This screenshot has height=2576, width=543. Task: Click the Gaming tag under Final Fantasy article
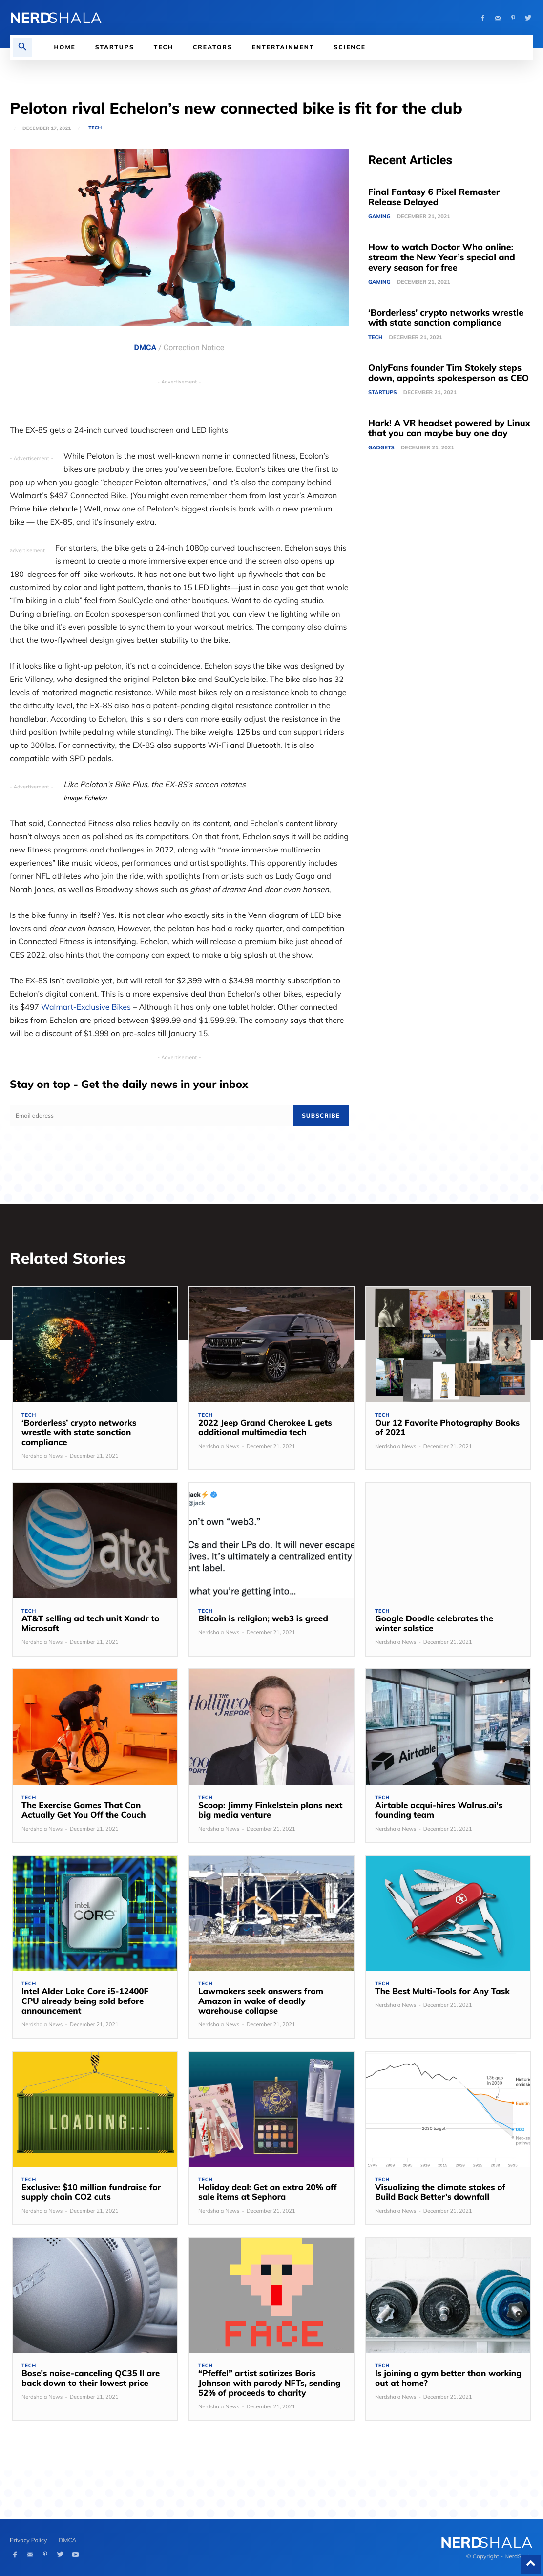pyautogui.click(x=379, y=216)
